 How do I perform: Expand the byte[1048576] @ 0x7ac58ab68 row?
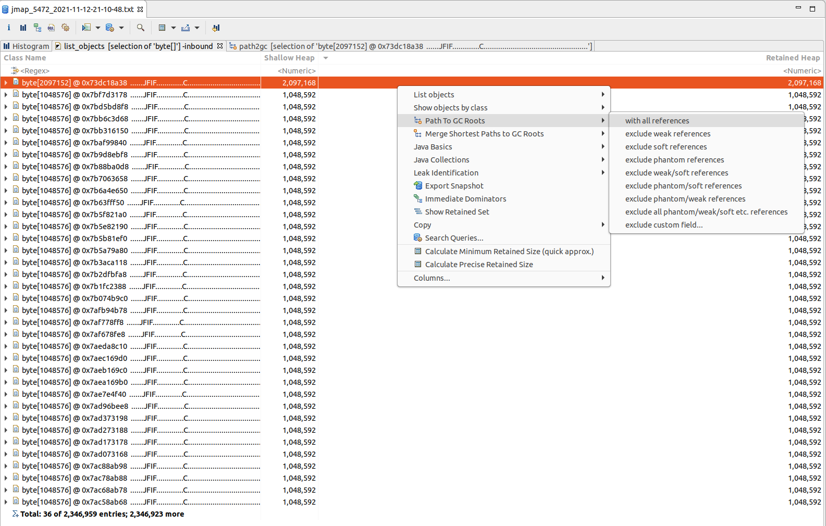tap(6, 502)
